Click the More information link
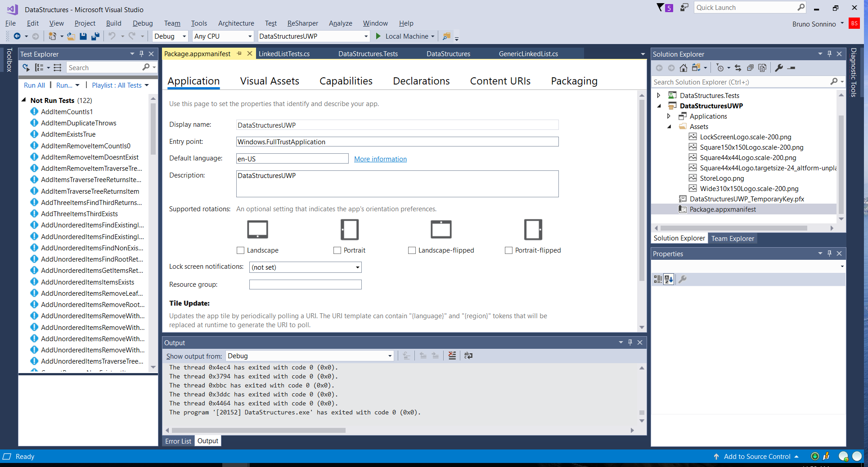868x467 pixels. click(x=380, y=159)
